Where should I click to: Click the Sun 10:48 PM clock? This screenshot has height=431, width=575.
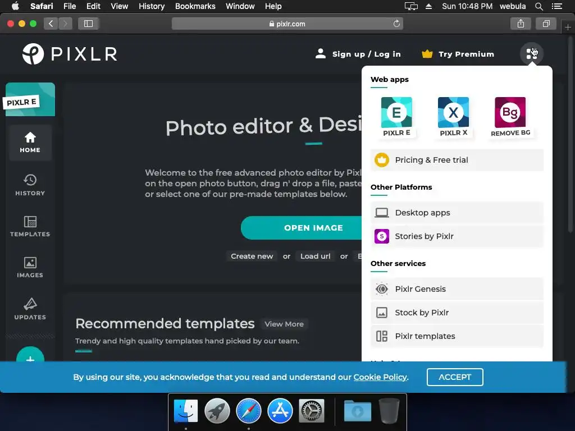click(x=467, y=6)
